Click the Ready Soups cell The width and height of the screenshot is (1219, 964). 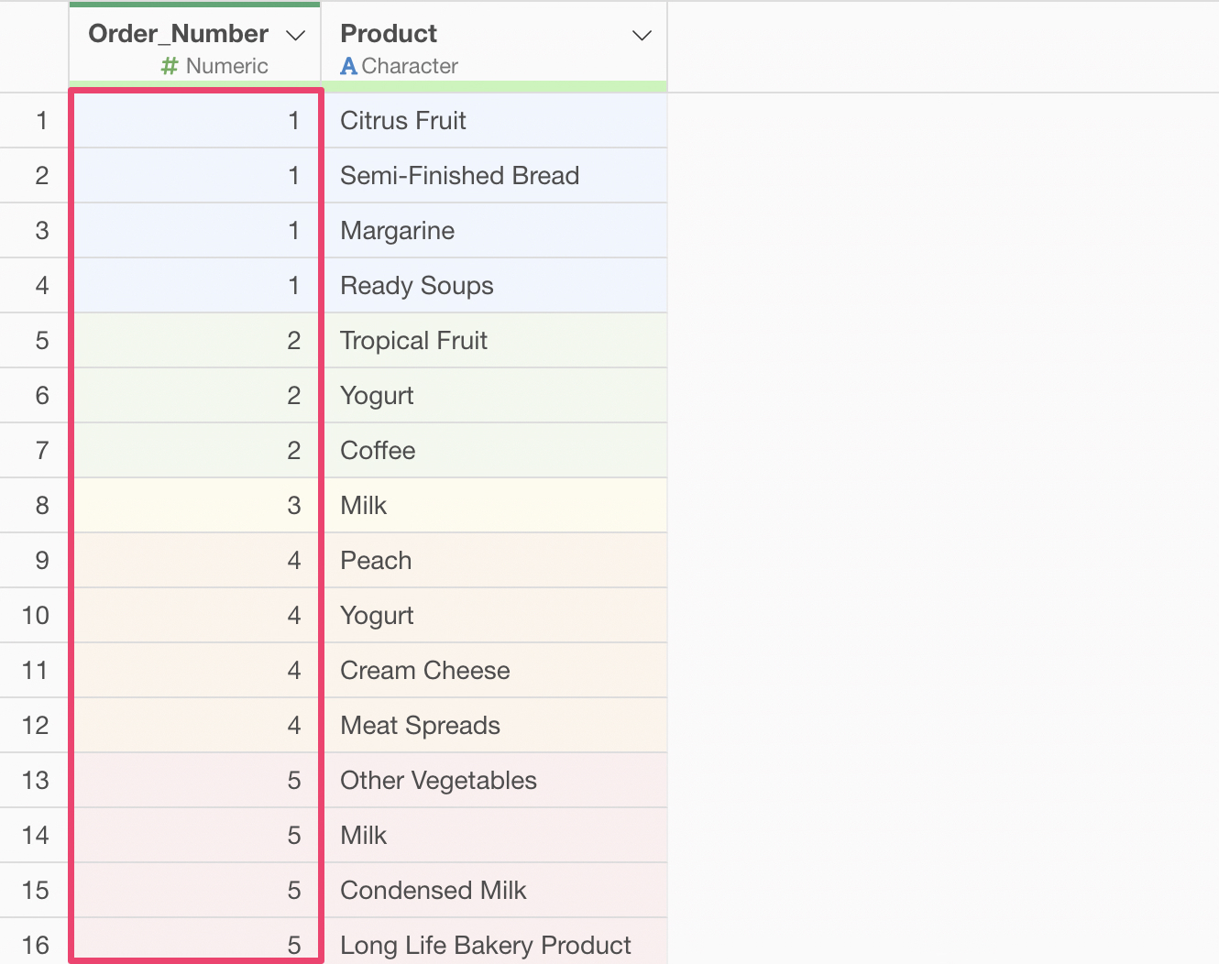(416, 286)
